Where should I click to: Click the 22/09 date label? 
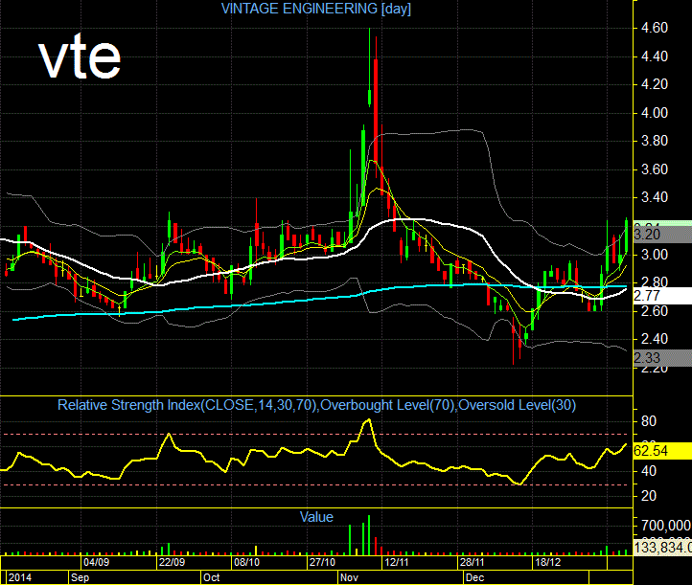[x=173, y=563]
